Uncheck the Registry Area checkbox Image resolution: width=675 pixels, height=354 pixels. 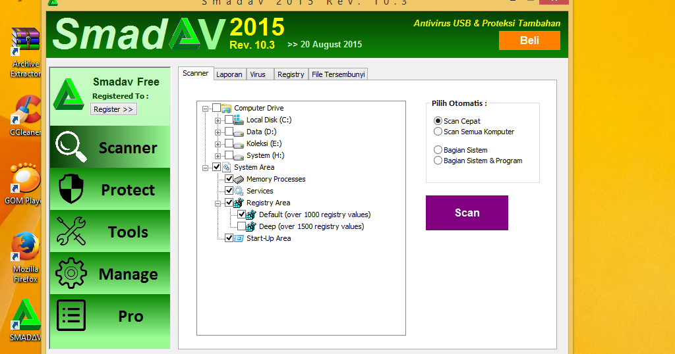pos(229,203)
